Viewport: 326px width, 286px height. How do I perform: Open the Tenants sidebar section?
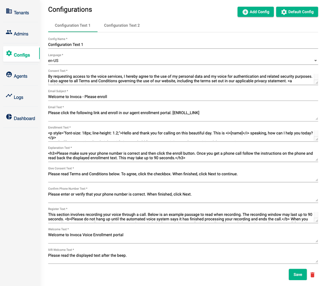tap(21, 13)
